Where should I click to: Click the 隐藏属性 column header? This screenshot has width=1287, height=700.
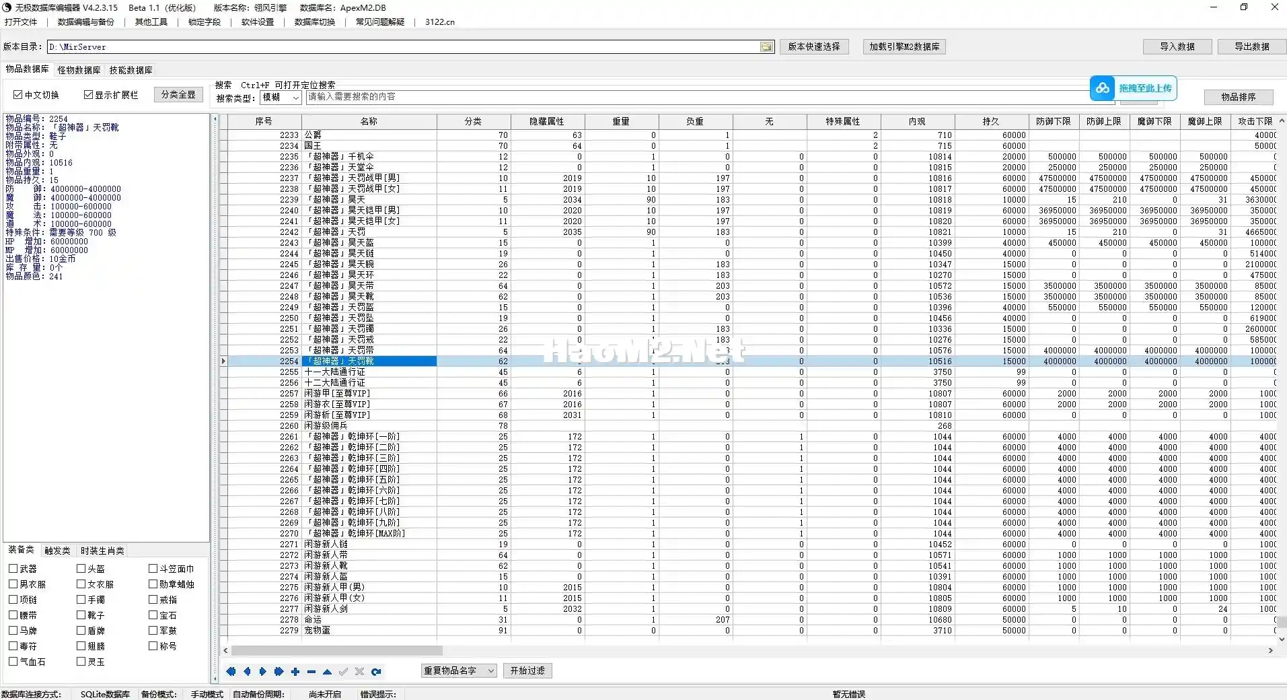[547, 122]
